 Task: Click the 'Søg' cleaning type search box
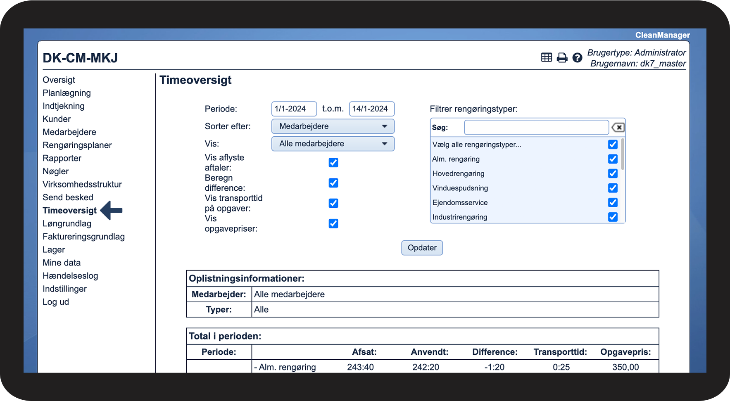click(x=536, y=127)
